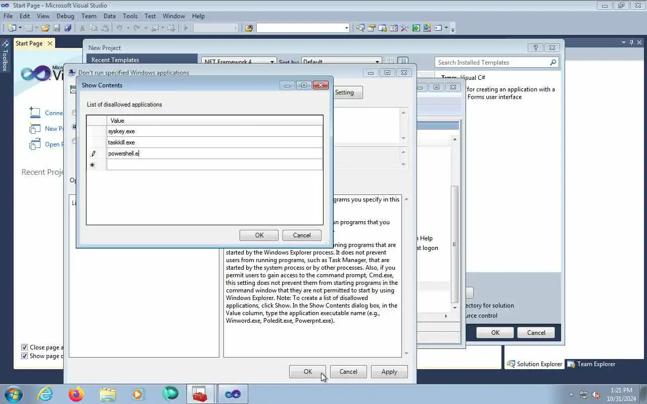Click the New Project icon on Start Page
Image resolution: width=647 pixels, height=404 pixels.
click(x=34, y=128)
